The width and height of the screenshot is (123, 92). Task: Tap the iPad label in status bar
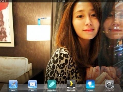click(x=2, y=1)
